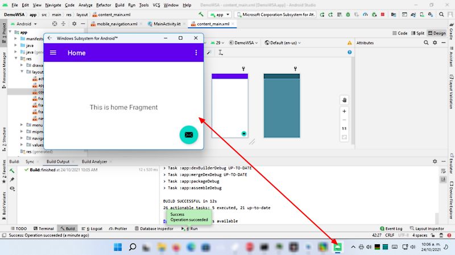Switch to the Split editor view

coord(418,33)
